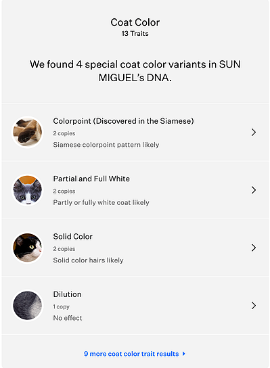Image resolution: width=270 pixels, height=368 pixels.
Task: Open the Partial and Full White title
Action: [x=91, y=179]
